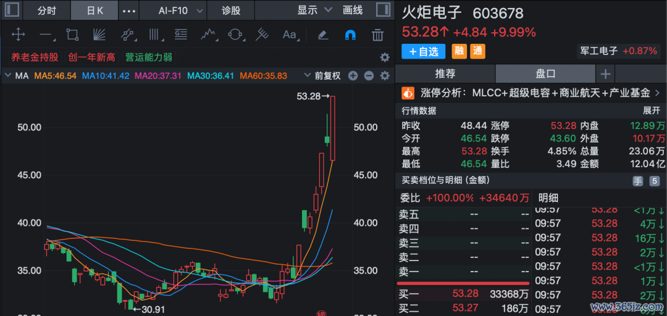Expand the 显示 dropdown
667x316 pixels.
pos(314,10)
